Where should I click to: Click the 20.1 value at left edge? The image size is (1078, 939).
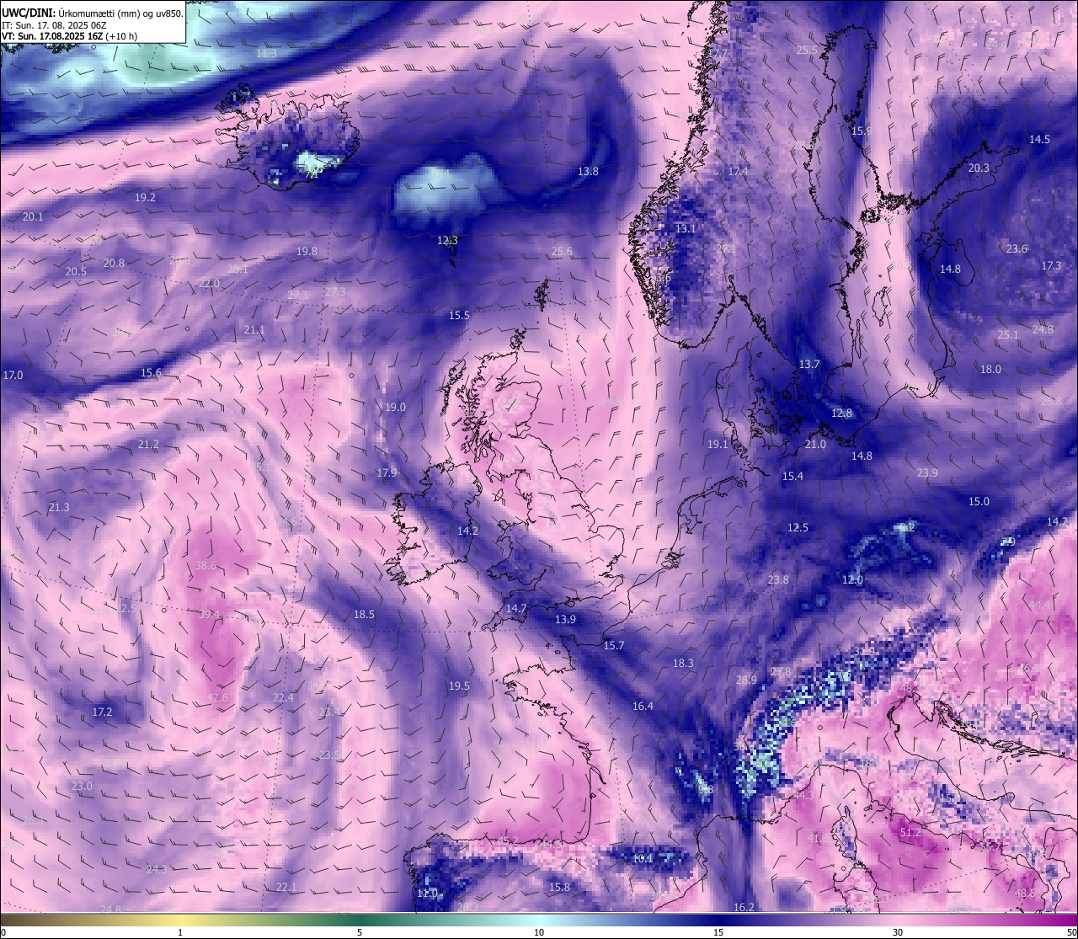click(x=33, y=216)
